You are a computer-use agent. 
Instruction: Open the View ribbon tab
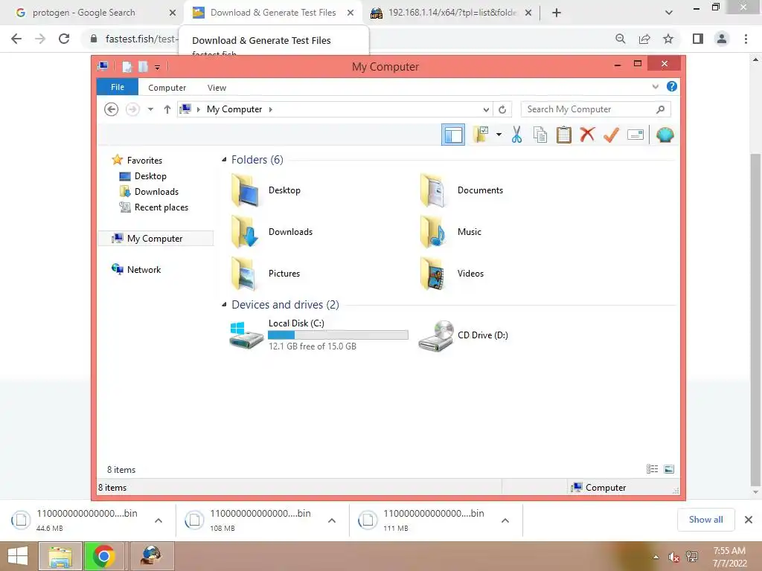(217, 88)
